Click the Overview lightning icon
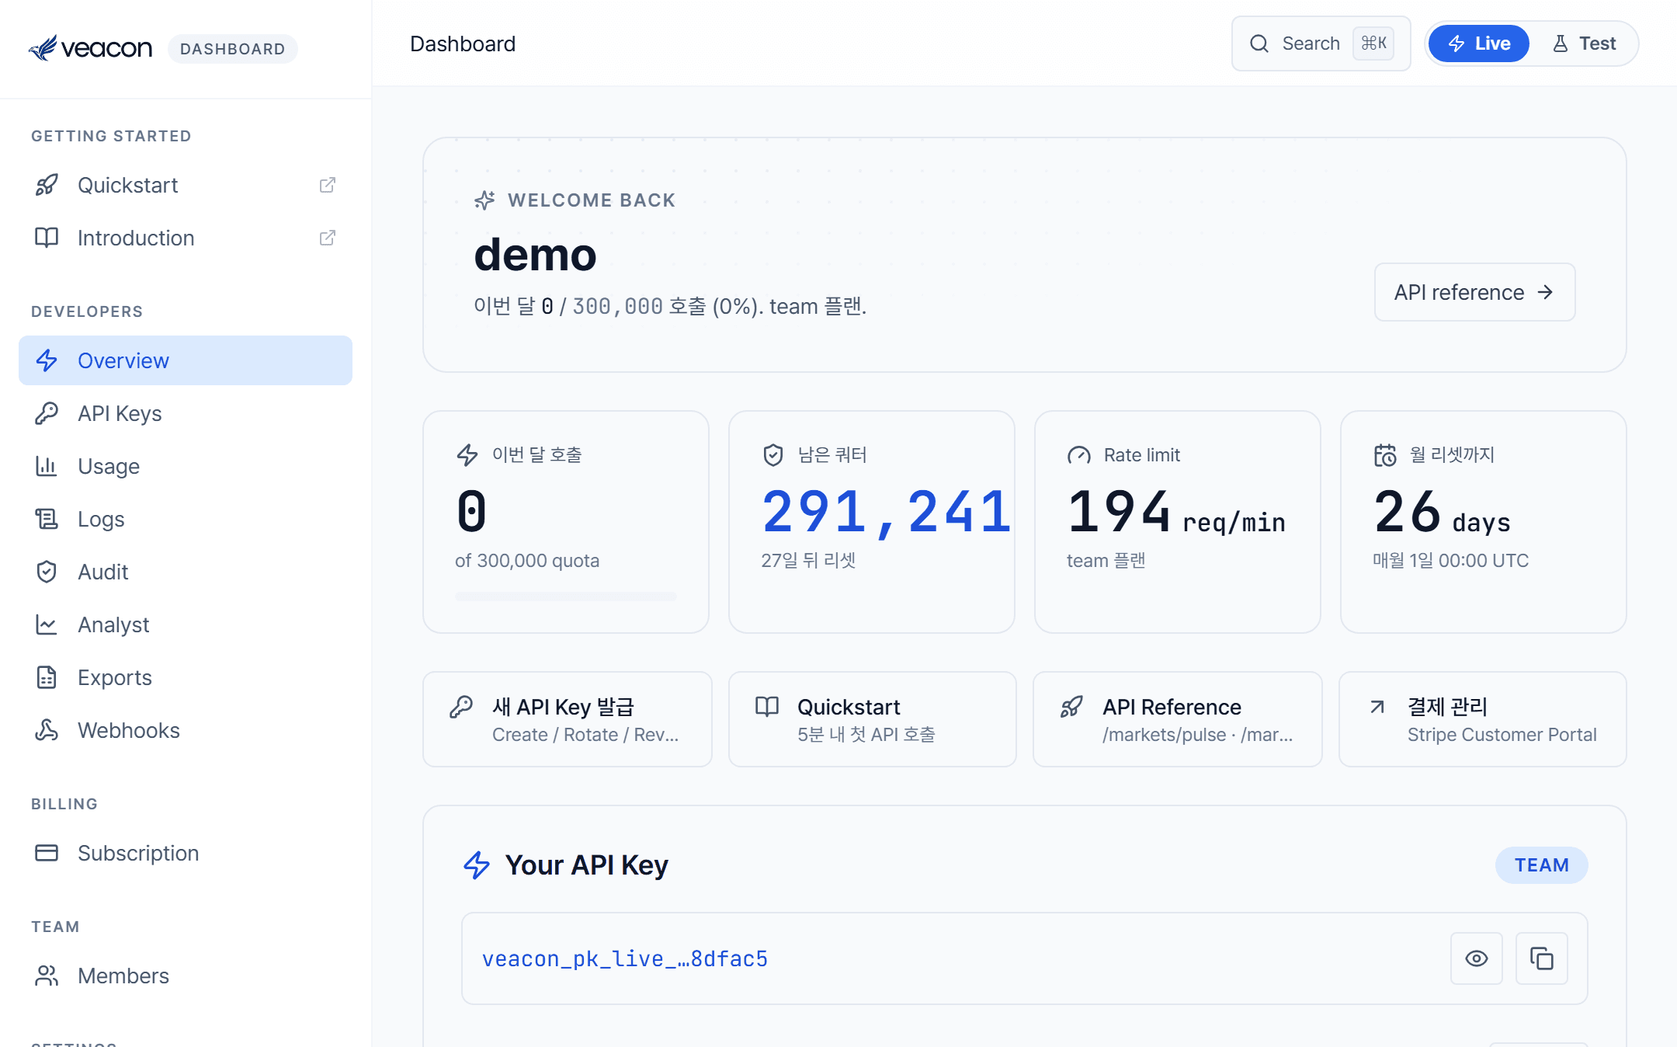The width and height of the screenshot is (1677, 1047). point(47,360)
